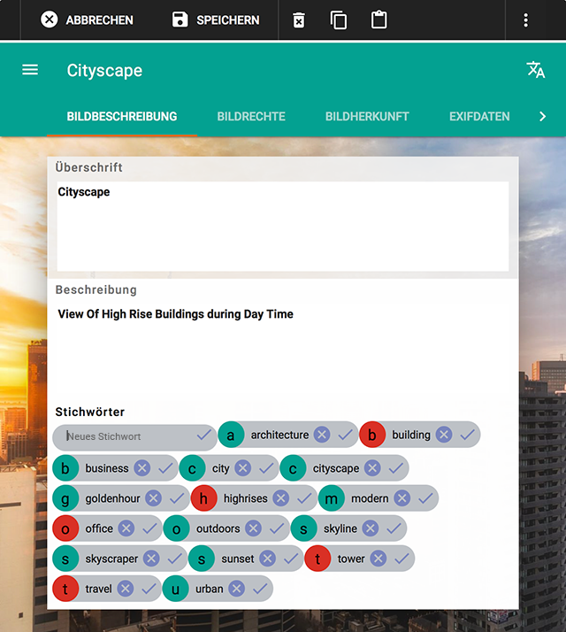Click the red 't' avatar on travel
Image resolution: width=566 pixels, height=632 pixels.
click(x=65, y=589)
